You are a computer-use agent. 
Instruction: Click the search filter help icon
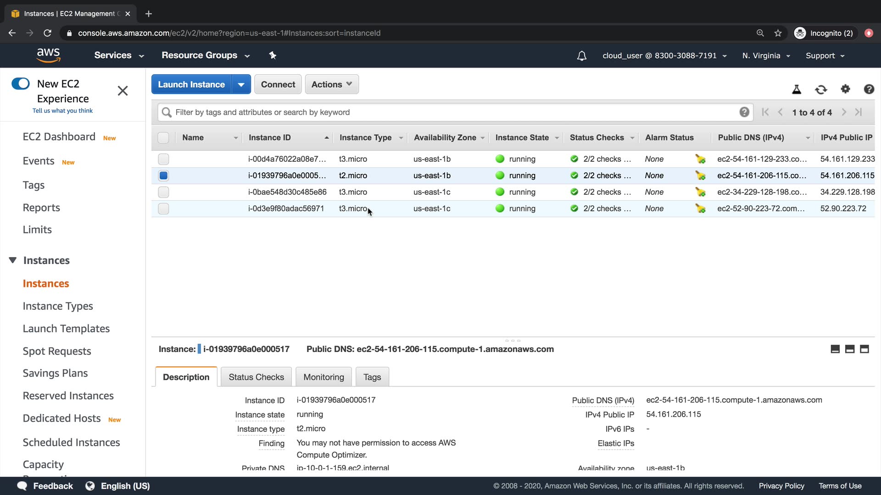744,112
